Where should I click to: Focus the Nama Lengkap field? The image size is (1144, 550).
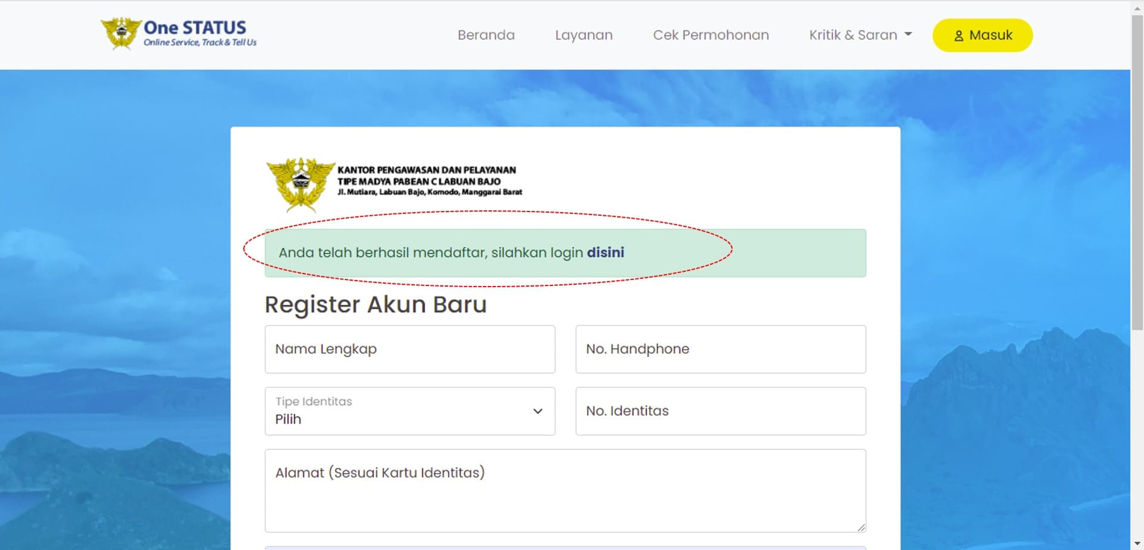coord(410,349)
